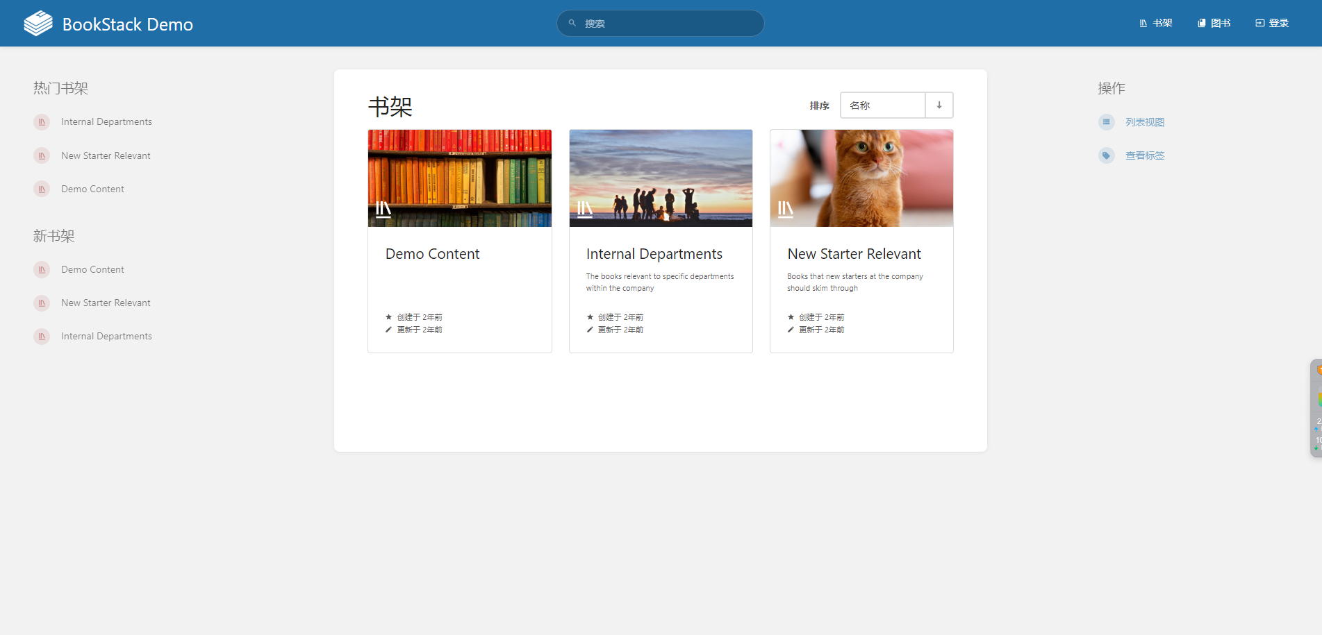
Task: Click the shelf icon beside Internal Departments under 热门书架
Action: [x=42, y=121]
